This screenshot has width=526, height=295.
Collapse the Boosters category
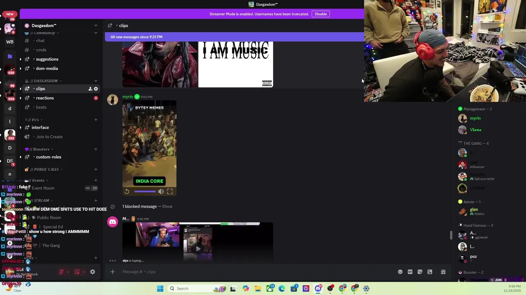coord(39,149)
